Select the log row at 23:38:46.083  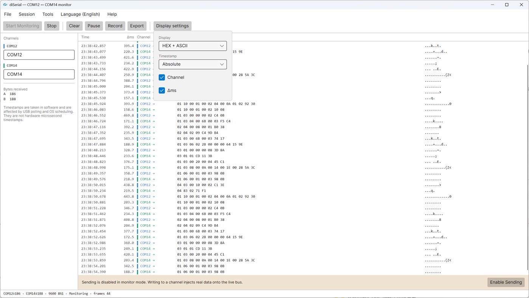(303, 109)
